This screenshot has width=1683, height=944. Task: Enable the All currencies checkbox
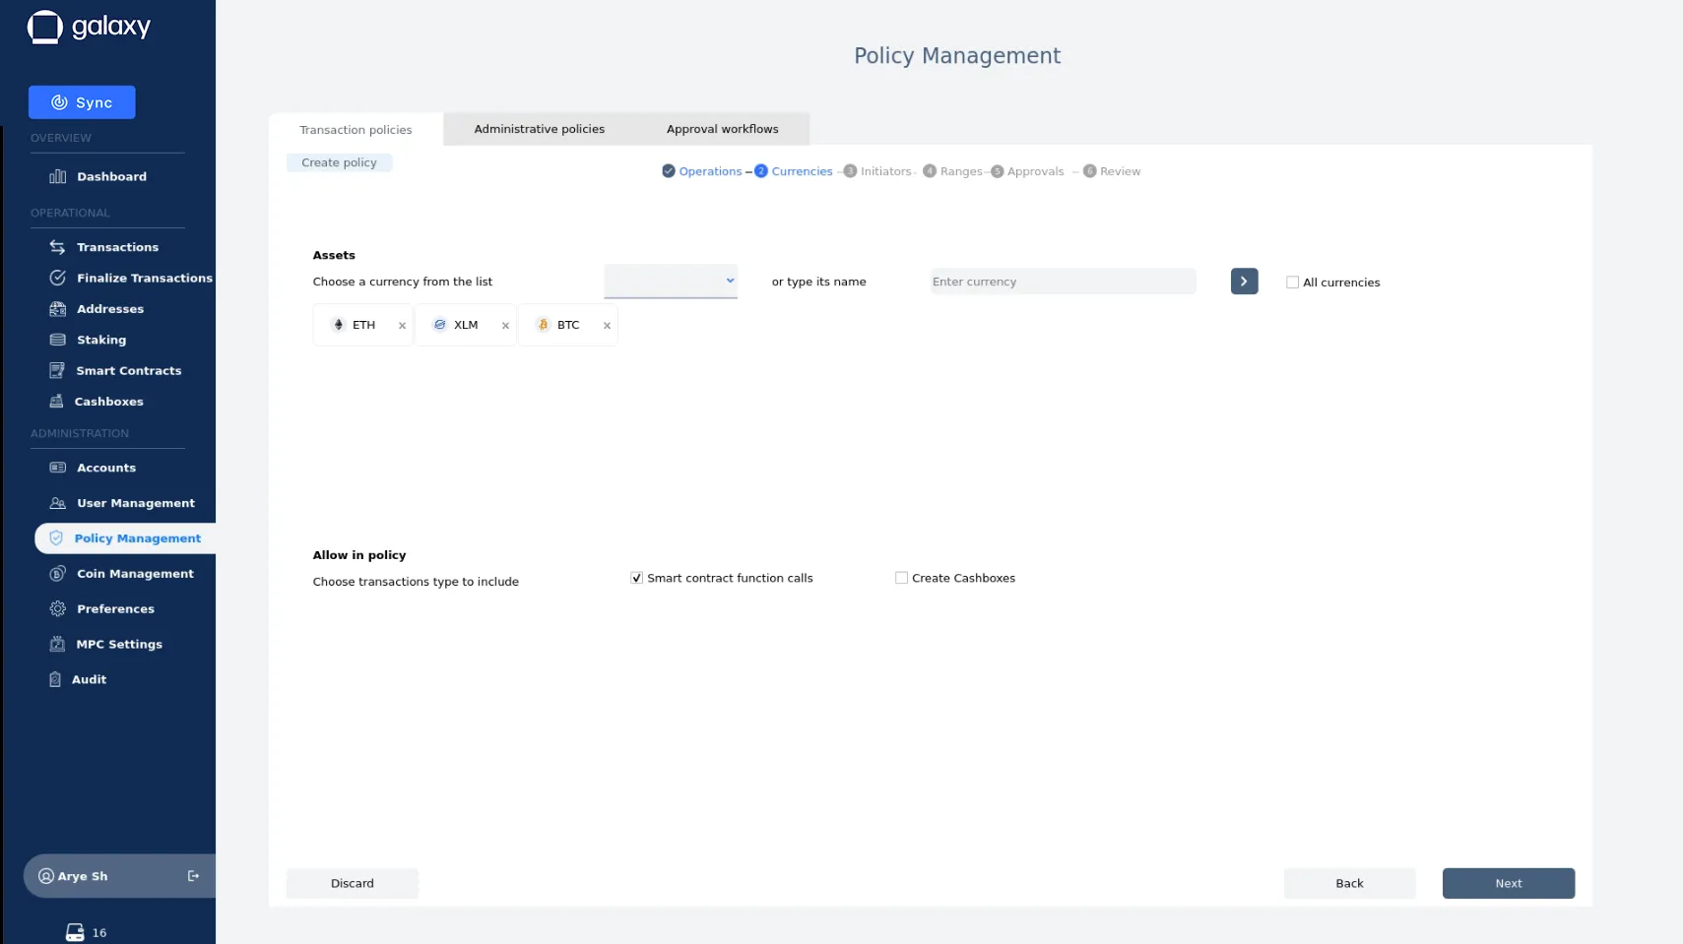pyautogui.click(x=1292, y=283)
